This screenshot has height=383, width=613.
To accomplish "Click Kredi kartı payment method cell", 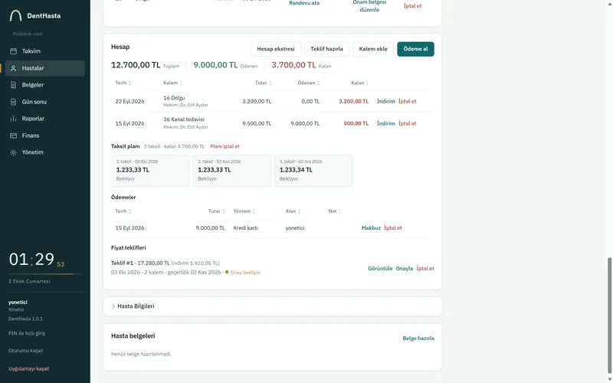I will coord(245,228).
